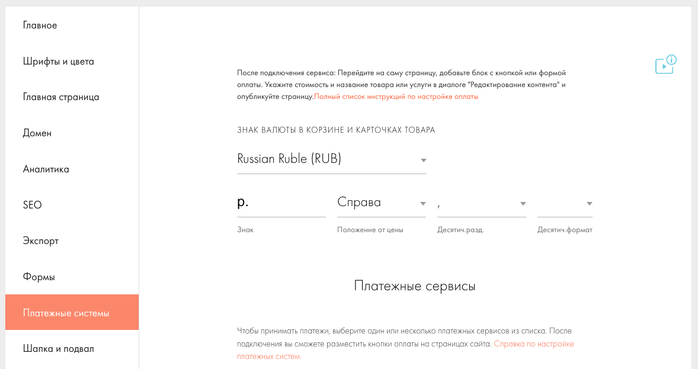Click the Платежные сервисы heading

click(x=415, y=286)
